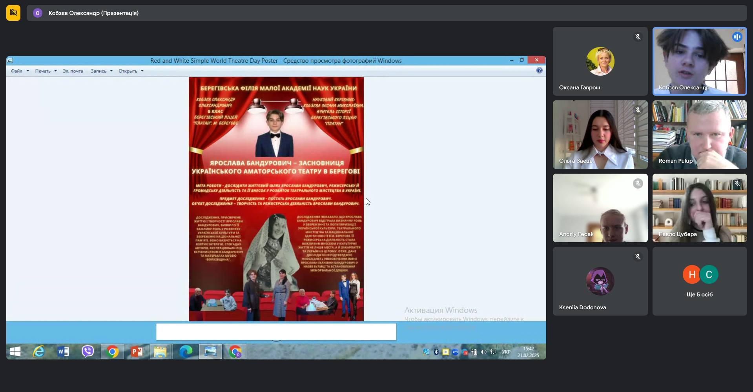The image size is (753, 392).
Task: Select the Павло Цубера video tile
Action: coord(700,208)
